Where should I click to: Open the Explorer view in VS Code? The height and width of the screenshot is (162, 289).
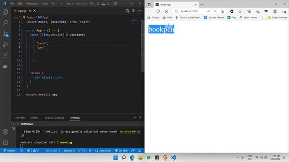[5, 12]
